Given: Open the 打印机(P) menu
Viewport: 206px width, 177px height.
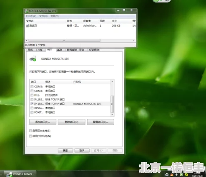Looking at the screenshot, I should tap(31, 16).
